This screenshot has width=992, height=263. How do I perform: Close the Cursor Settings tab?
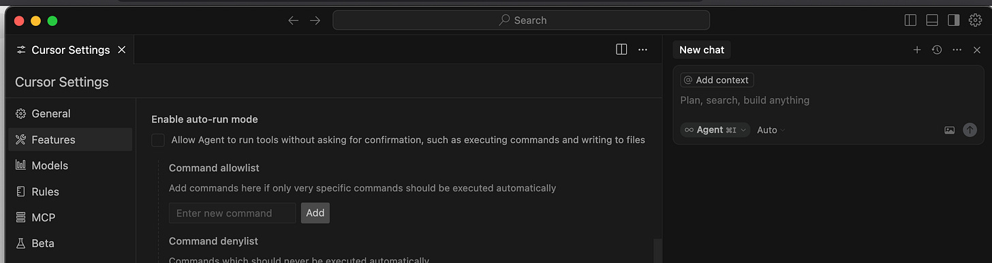pyautogui.click(x=122, y=50)
